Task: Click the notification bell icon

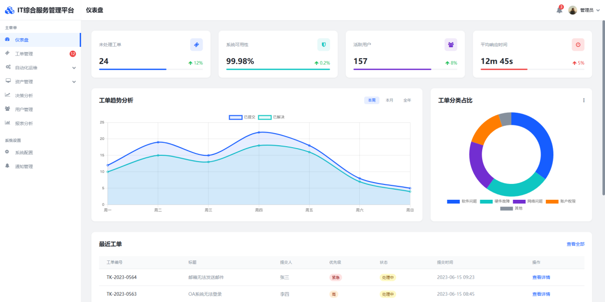Action: tap(559, 10)
